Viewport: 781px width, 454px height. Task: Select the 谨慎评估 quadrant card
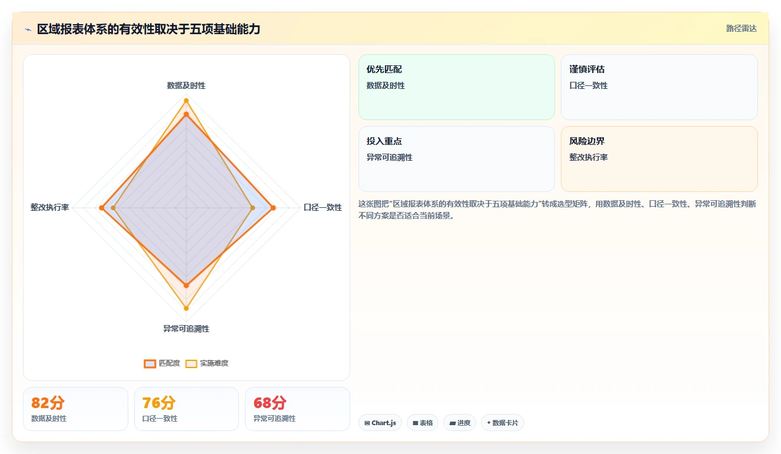(x=659, y=87)
